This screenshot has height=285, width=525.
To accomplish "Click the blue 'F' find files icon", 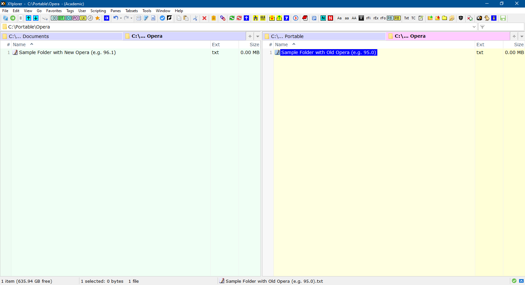I will point(146,18).
